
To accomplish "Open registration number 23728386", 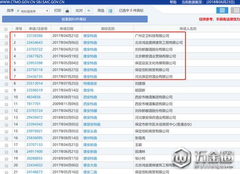I will click(x=34, y=36).
